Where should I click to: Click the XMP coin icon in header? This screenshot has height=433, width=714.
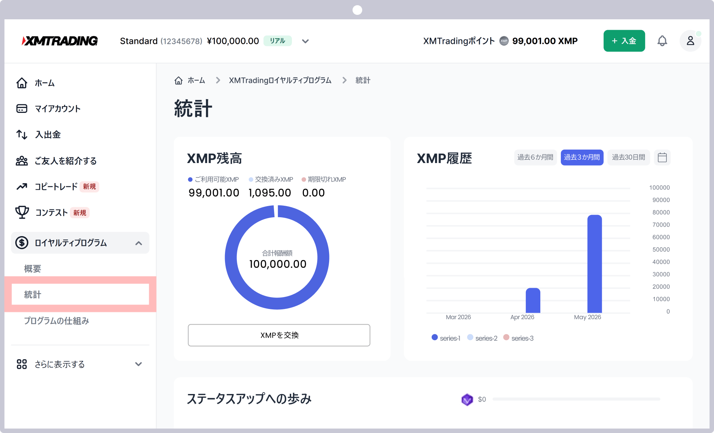(504, 41)
